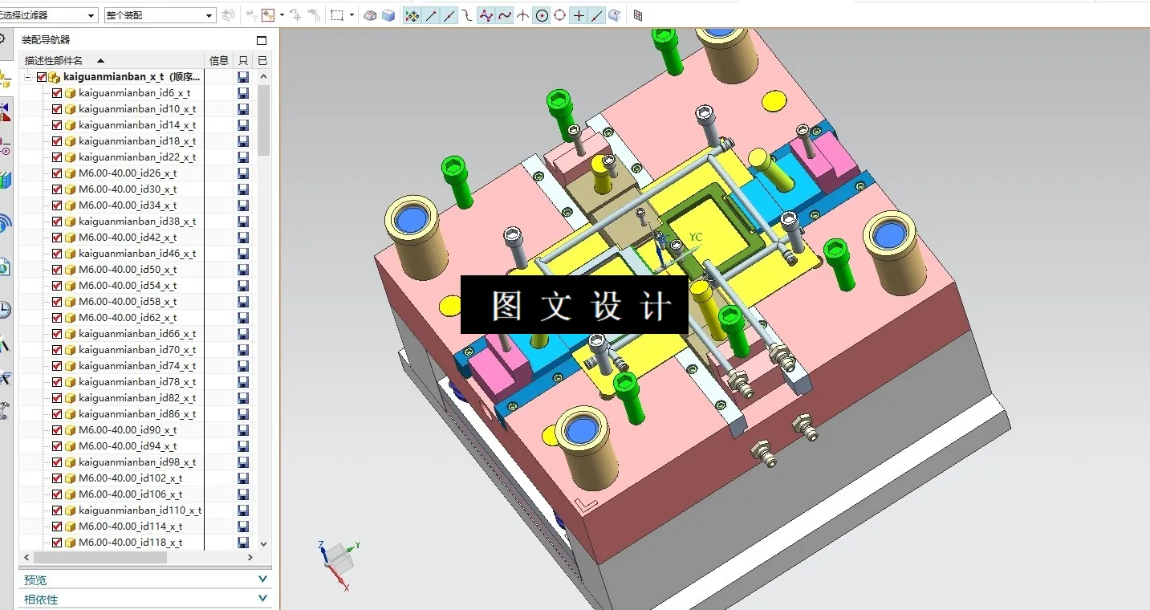This screenshot has width=1150, height=610.
Task: Open the 选择过滤器 dropdown
Action: point(91,14)
